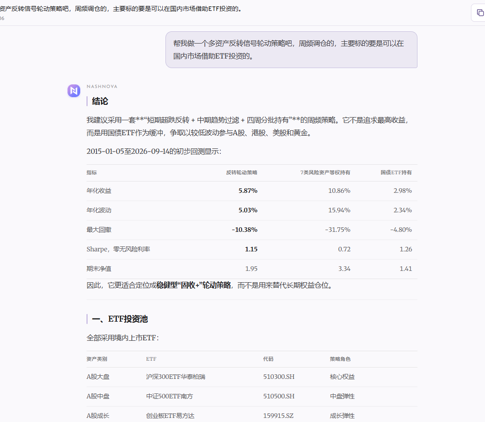Click the 期末净值 row label

[99, 269]
